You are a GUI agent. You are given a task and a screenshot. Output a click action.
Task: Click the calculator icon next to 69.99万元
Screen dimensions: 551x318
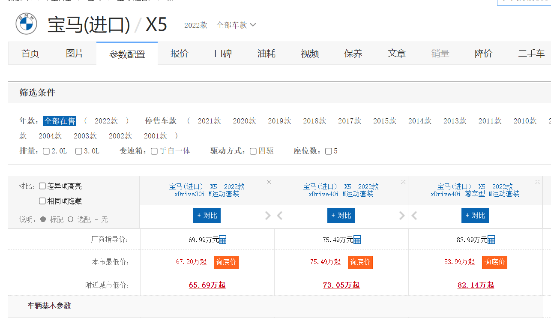pos(222,239)
